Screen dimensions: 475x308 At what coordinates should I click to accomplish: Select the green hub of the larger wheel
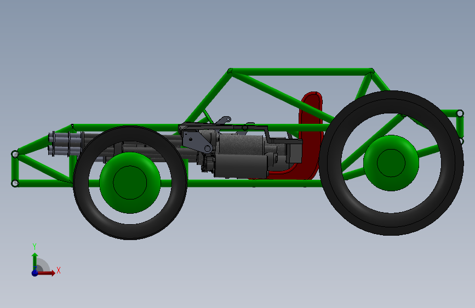tap(391, 163)
